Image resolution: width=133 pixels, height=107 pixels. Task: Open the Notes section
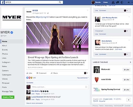(x=4, y=67)
